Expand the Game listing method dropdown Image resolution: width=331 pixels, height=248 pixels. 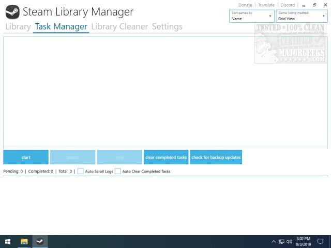pos(302,16)
